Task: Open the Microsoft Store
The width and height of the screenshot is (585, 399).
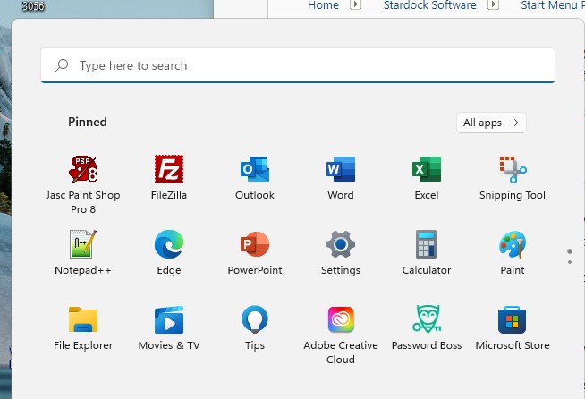Action: pyautogui.click(x=513, y=327)
